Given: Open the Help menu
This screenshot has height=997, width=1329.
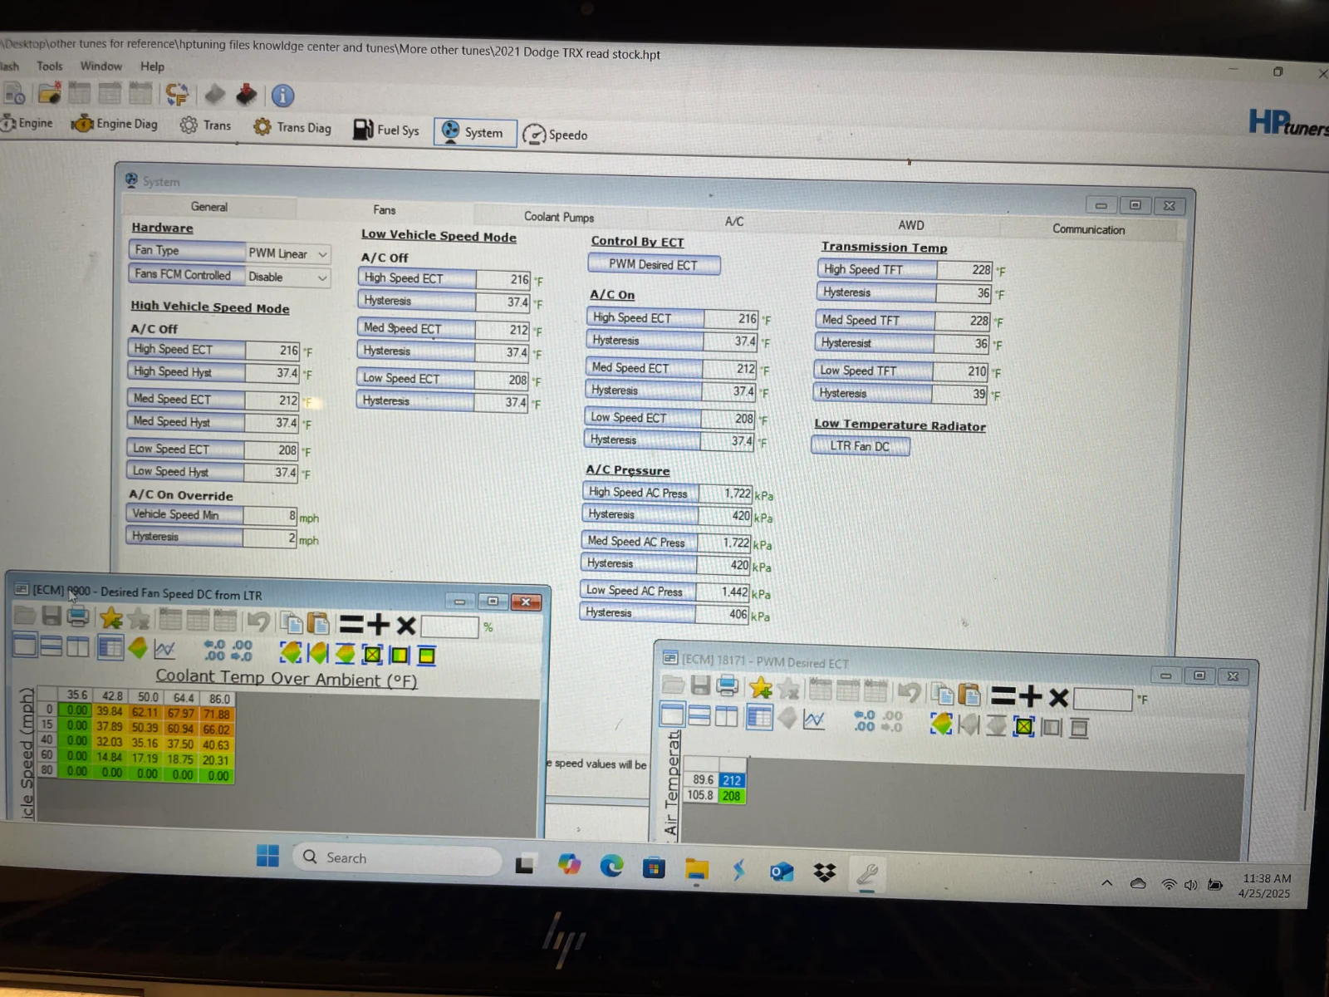Looking at the screenshot, I should [x=152, y=66].
